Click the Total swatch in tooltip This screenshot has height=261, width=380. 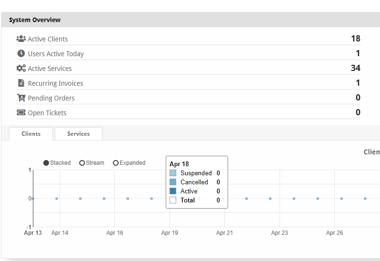tap(173, 200)
